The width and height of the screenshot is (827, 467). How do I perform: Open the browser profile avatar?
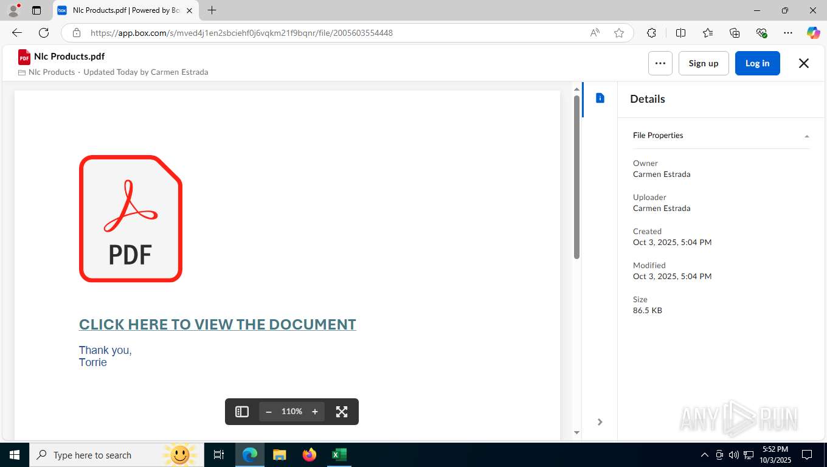tap(13, 10)
